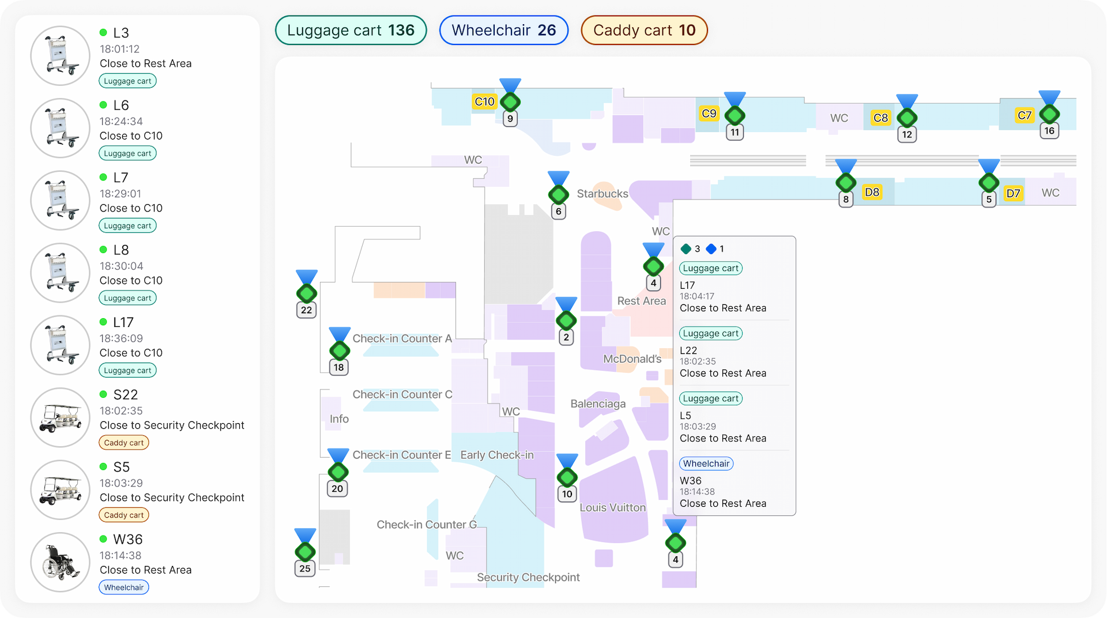The width and height of the screenshot is (1107, 618).
Task: Click the map marker at gate D8
Action: [846, 183]
